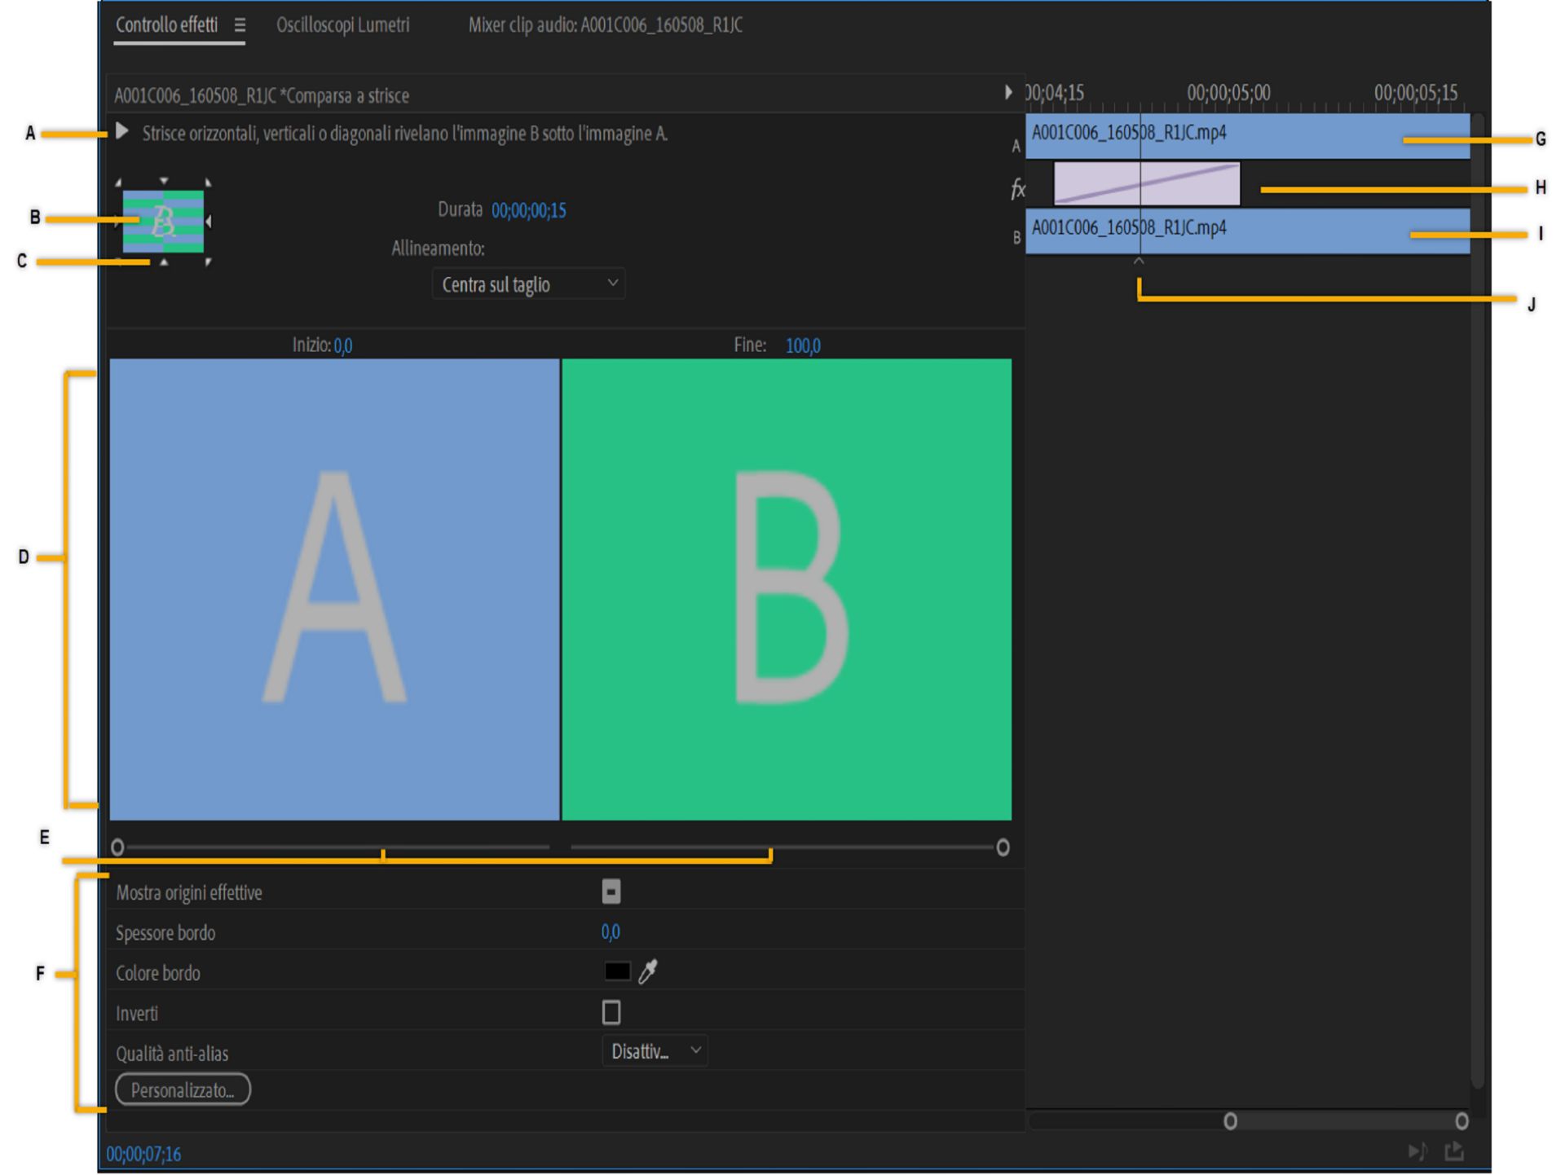Click the start slider handle under preview A

117,847
